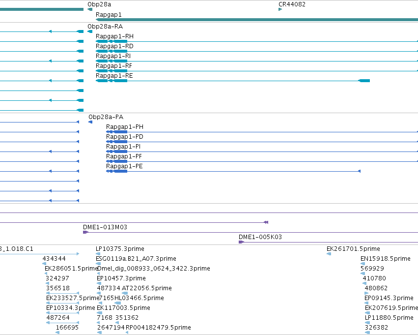Click the ESG0119a.B21_A07.3prime label

[136, 259]
